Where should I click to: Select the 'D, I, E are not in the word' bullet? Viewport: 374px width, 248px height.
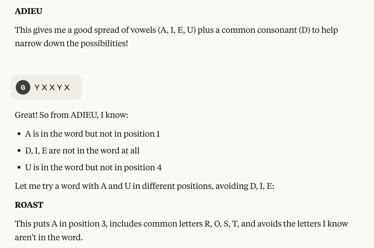[x=82, y=151]
